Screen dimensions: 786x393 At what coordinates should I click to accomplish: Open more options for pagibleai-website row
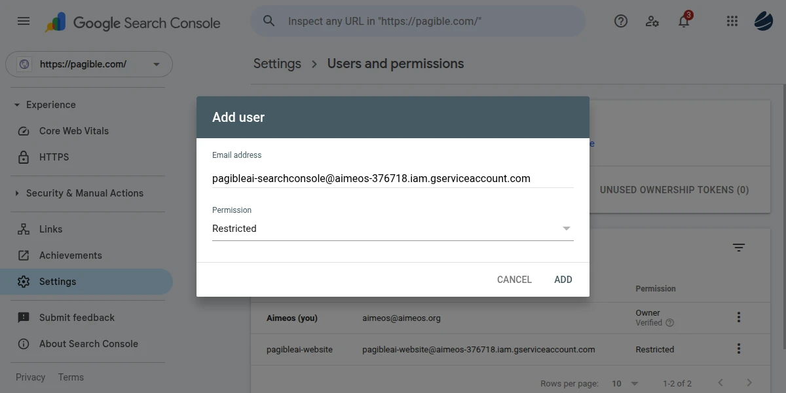tap(739, 349)
